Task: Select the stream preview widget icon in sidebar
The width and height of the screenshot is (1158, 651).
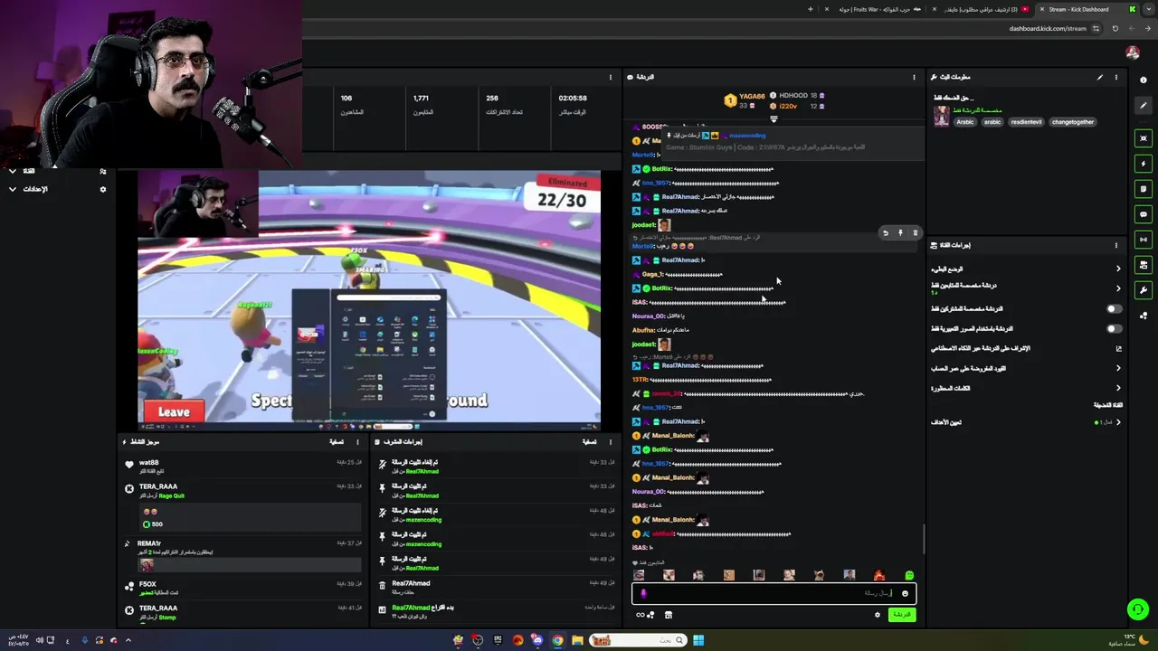Action: tap(1144, 138)
